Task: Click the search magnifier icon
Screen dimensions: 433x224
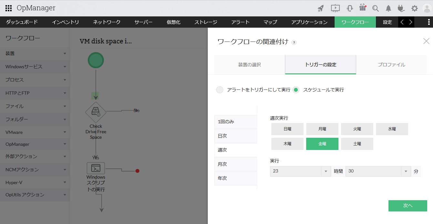Action: (x=375, y=8)
